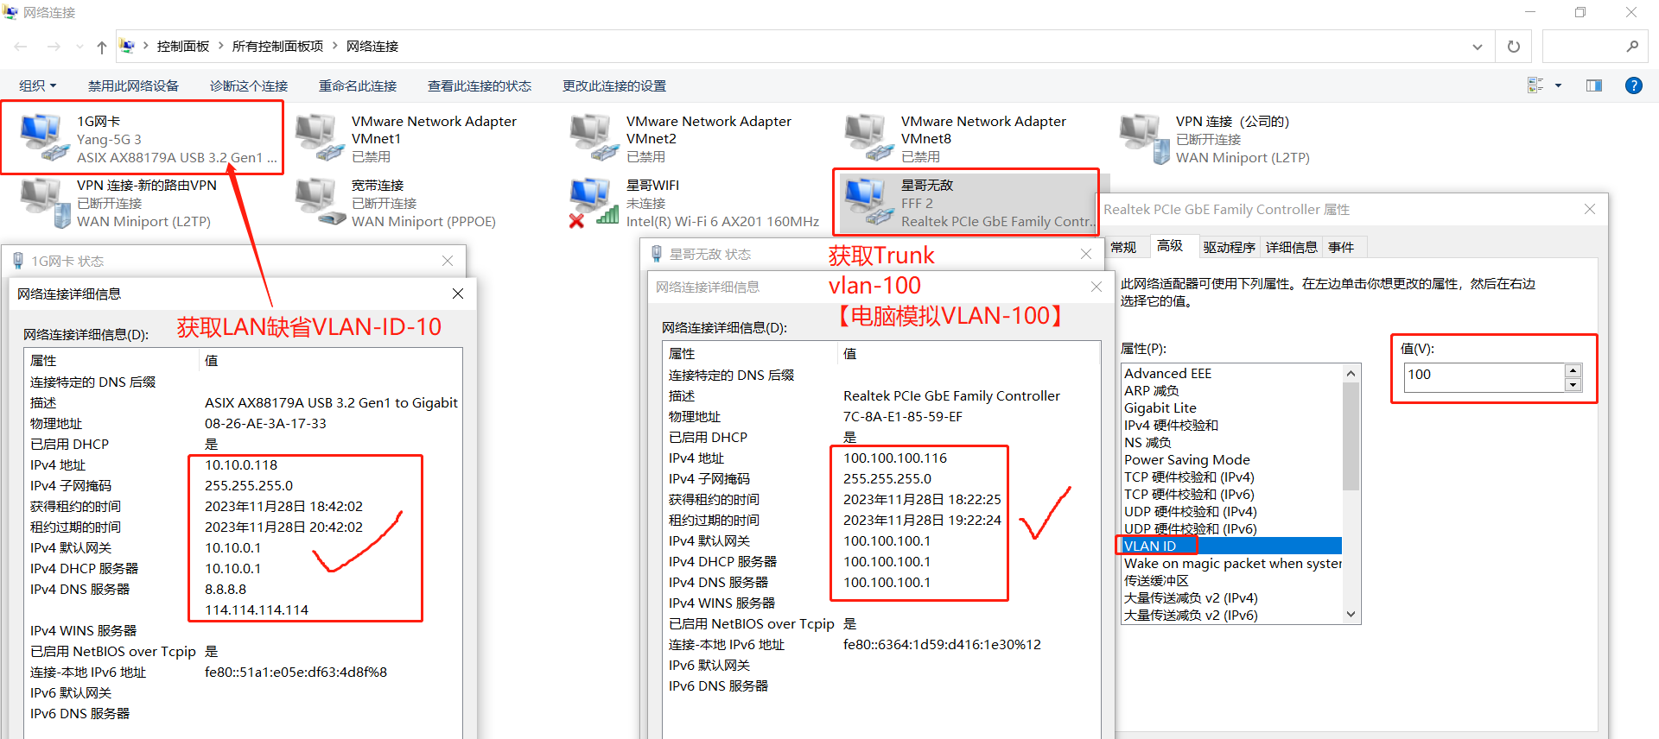Click the refresh button in address bar
Viewport: 1659px width, 739px height.
tap(1513, 47)
